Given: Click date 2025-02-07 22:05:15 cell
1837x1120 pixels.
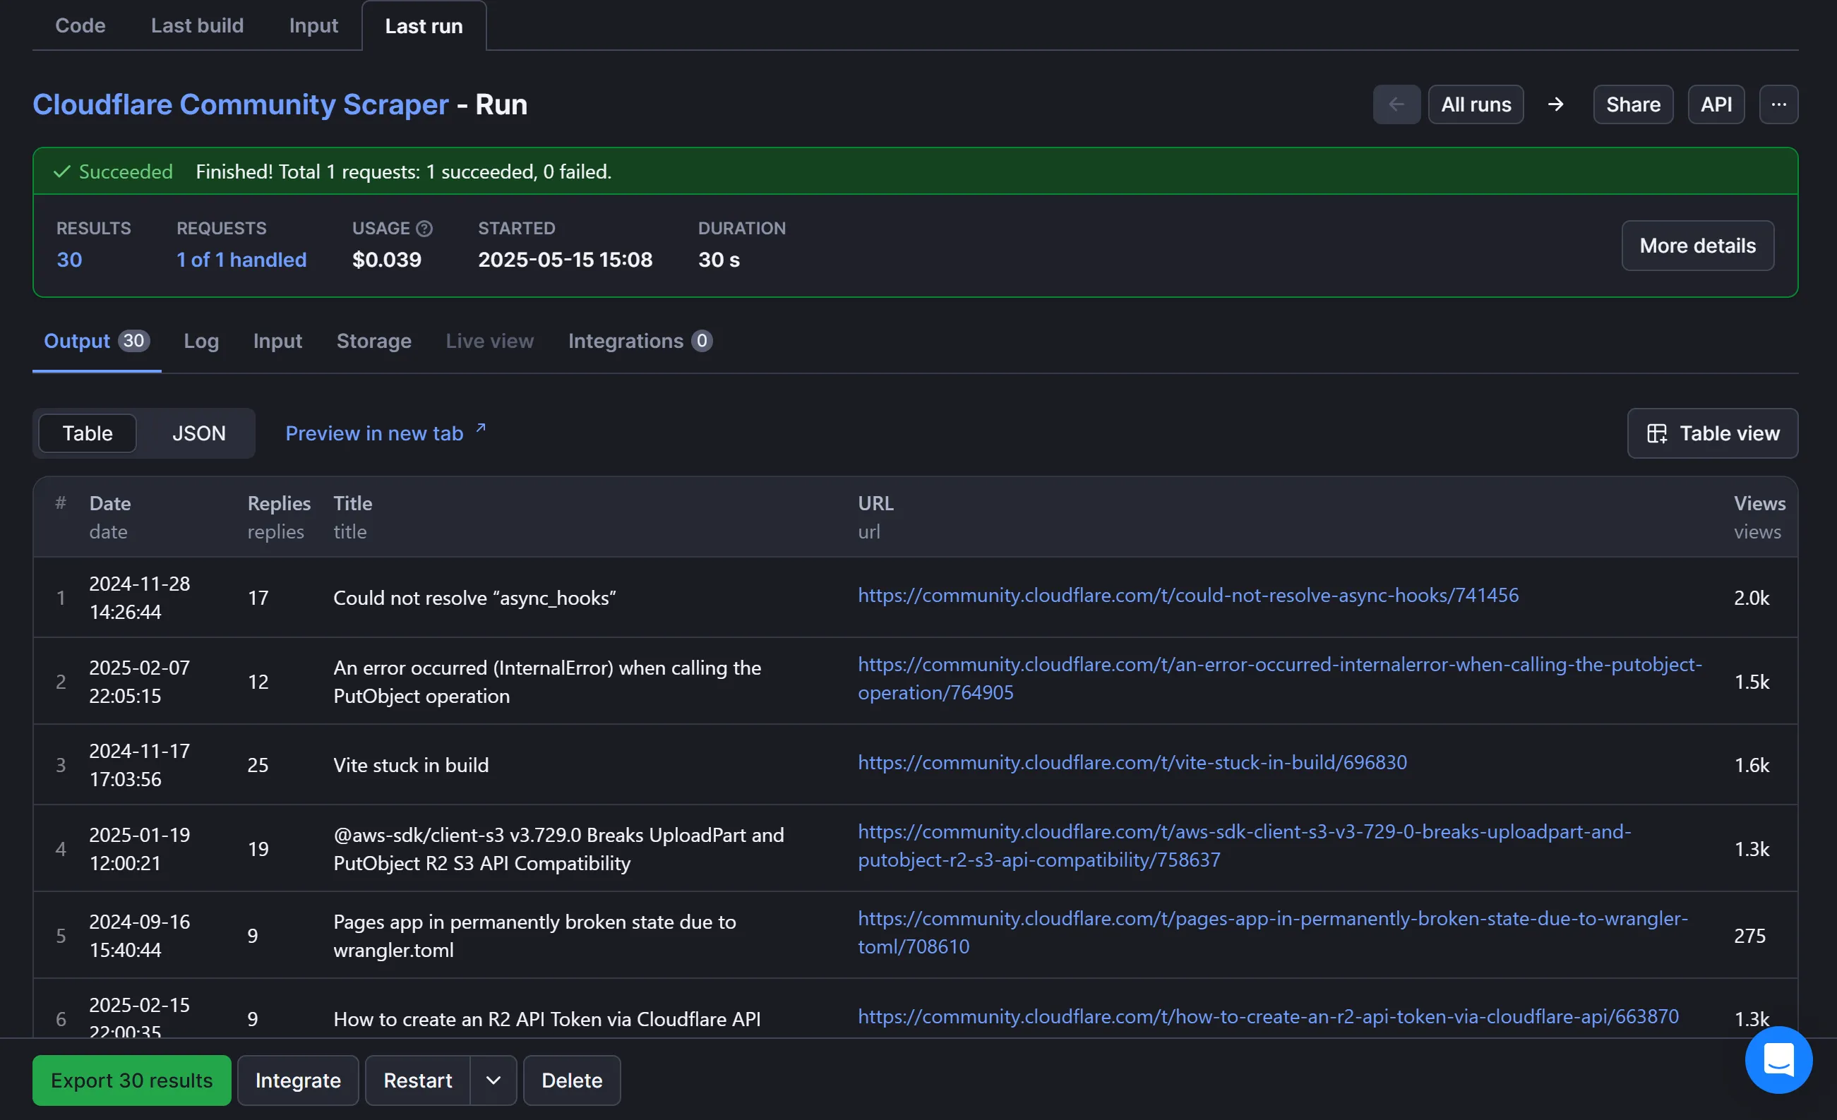Looking at the screenshot, I should pos(139,681).
